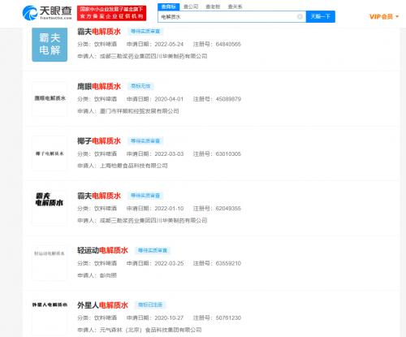Switch to the 查公司 tab
The width and height of the screenshot is (406, 337).
(191, 6)
